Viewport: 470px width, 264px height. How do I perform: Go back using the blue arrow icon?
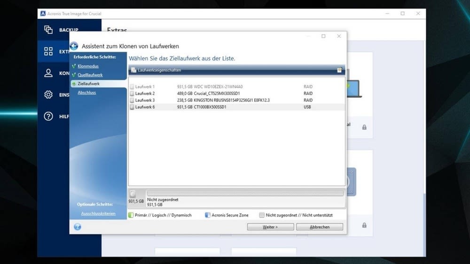74,46
